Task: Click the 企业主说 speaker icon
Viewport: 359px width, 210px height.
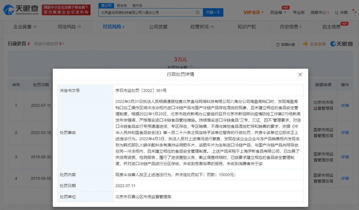Action: pyautogui.click(x=306, y=44)
